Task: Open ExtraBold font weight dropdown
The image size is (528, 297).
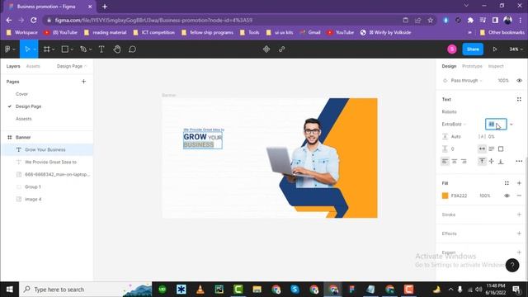Action: click(454, 125)
